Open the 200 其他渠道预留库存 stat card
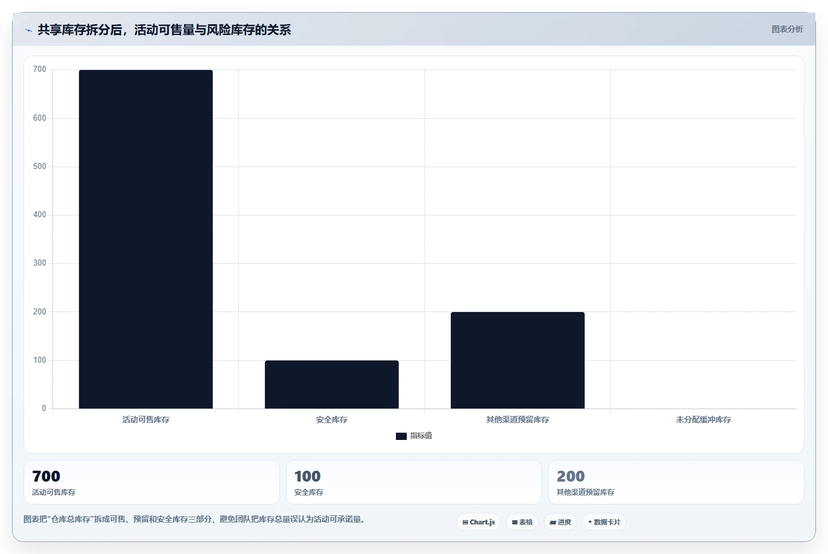 (676, 482)
